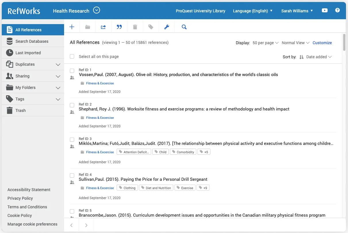This screenshot has height=233, width=348.
Task: Open the Help question mark icon
Action: (337, 11)
